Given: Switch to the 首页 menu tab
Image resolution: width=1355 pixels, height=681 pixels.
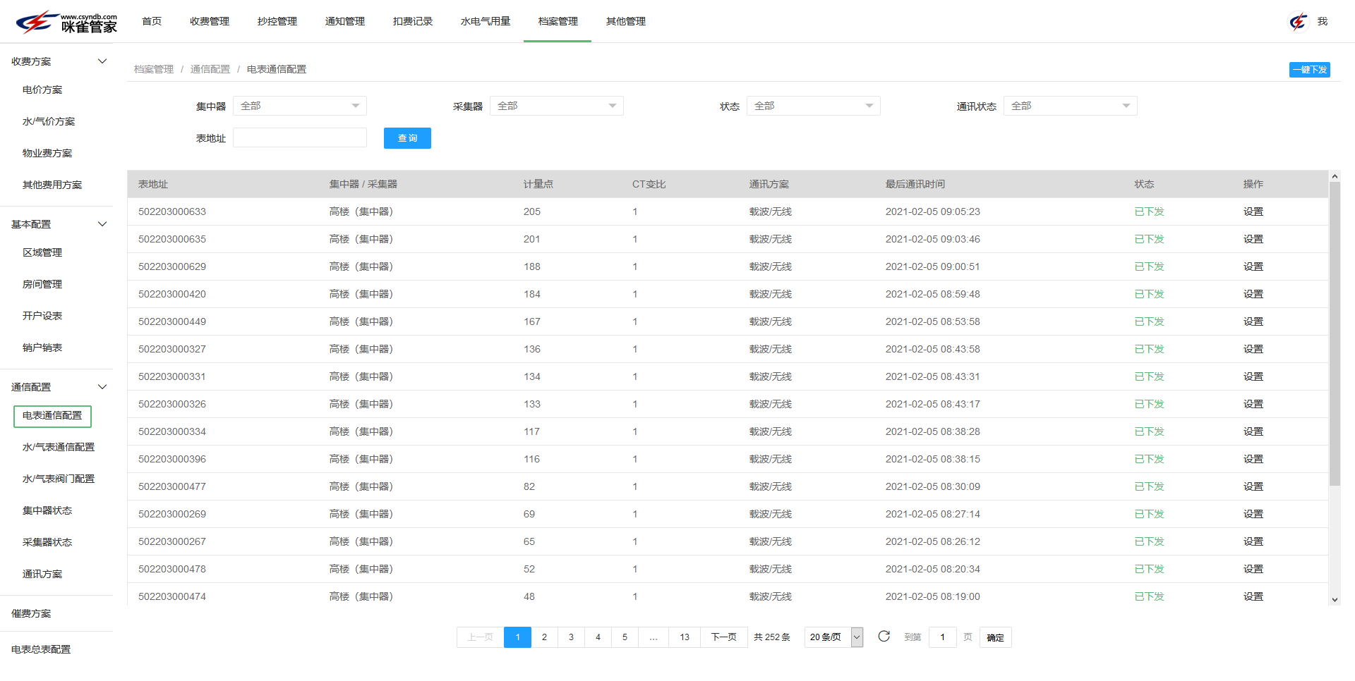Looking at the screenshot, I should click(151, 21).
